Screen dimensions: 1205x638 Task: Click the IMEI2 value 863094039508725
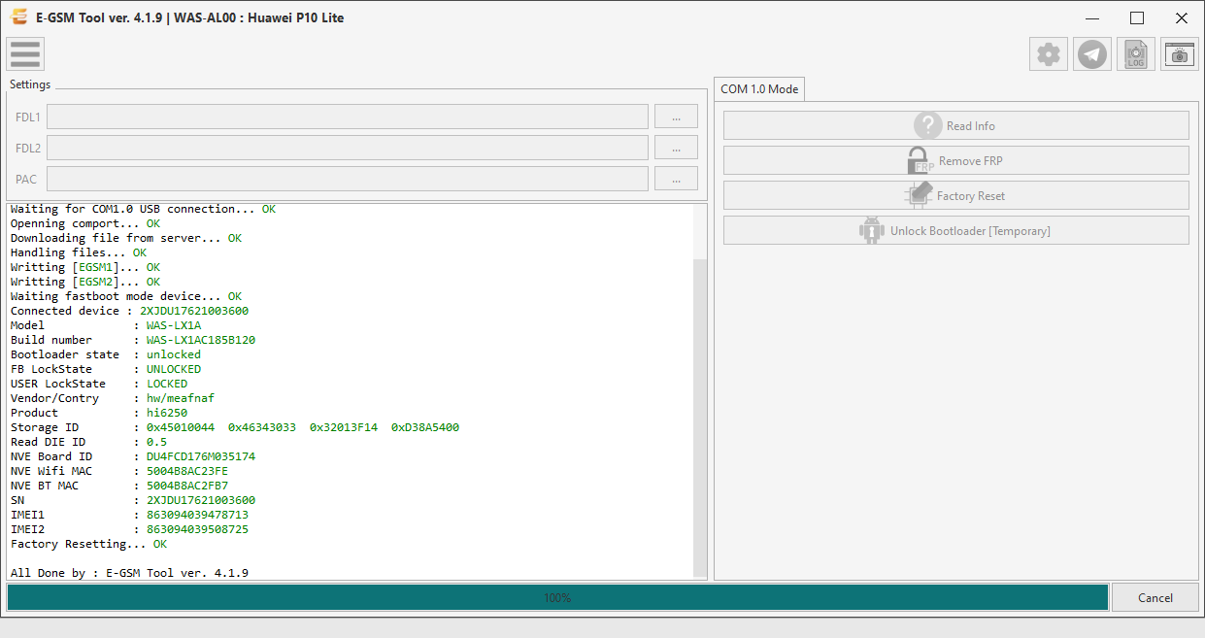197,529
